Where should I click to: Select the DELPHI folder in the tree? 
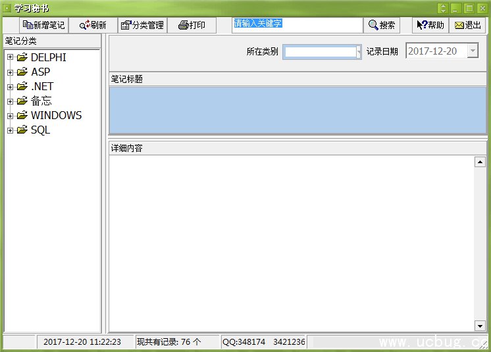(48, 57)
